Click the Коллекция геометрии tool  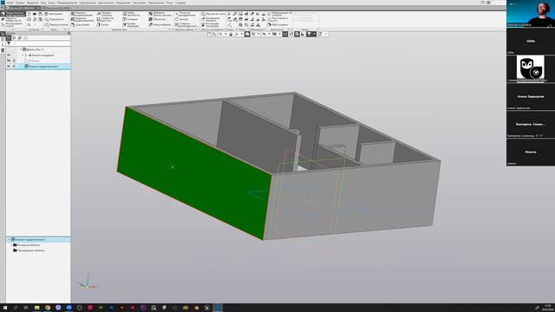(x=211, y=25)
